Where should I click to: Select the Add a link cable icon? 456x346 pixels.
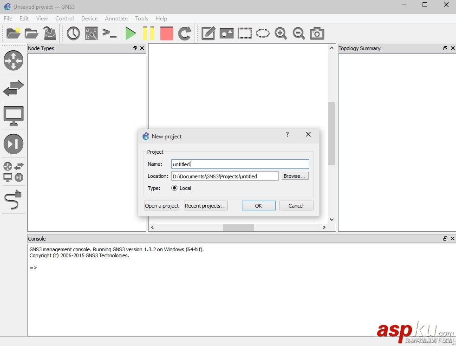pyautogui.click(x=13, y=200)
